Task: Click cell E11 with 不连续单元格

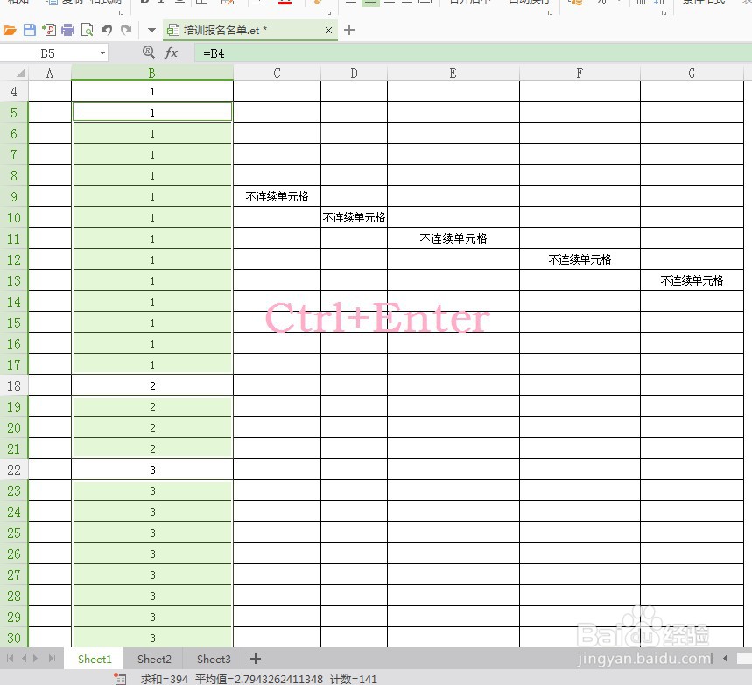Action: pyautogui.click(x=453, y=238)
